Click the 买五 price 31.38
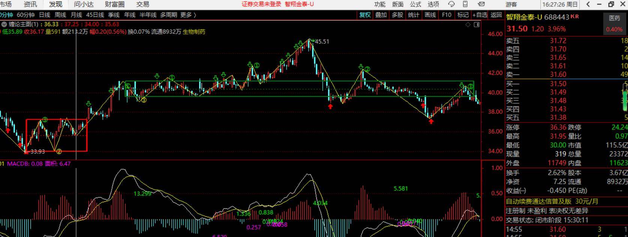Image resolution: width=628 pixels, height=237 pixels. click(x=558, y=118)
